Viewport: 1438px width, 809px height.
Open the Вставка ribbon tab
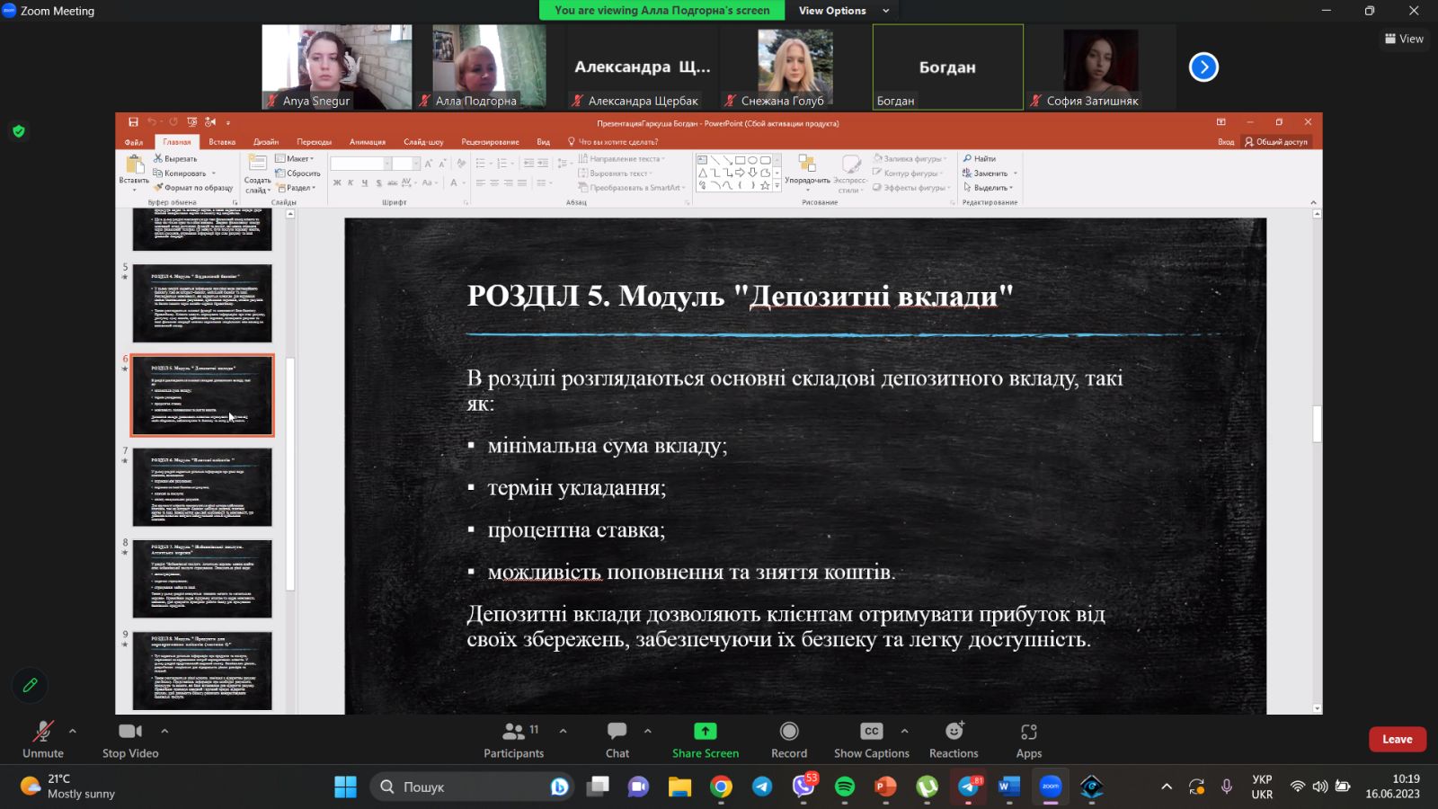222,142
